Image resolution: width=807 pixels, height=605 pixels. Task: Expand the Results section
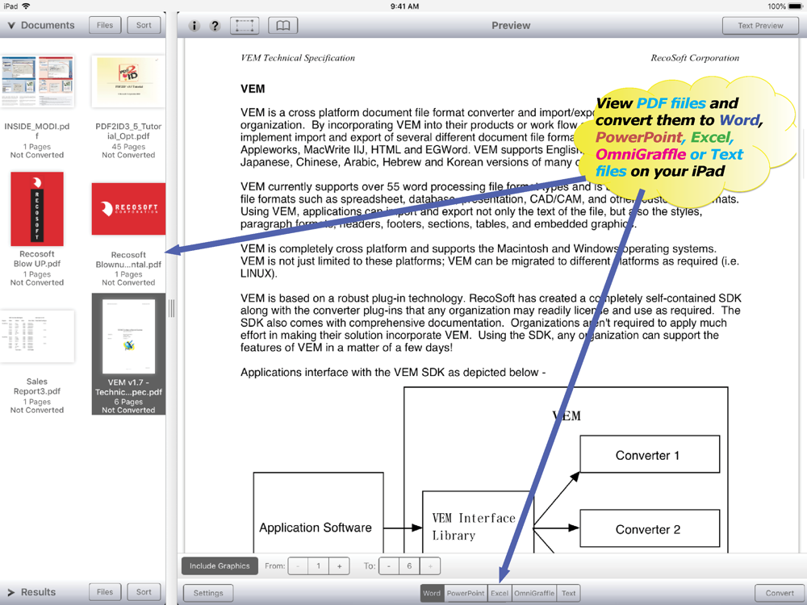coord(11,592)
